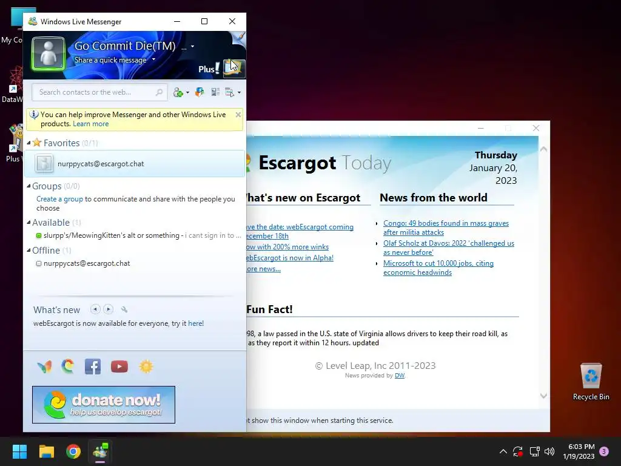Click the user display picture avatar
Viewport: 621px width, 466px height.
(x=49, y=54)
